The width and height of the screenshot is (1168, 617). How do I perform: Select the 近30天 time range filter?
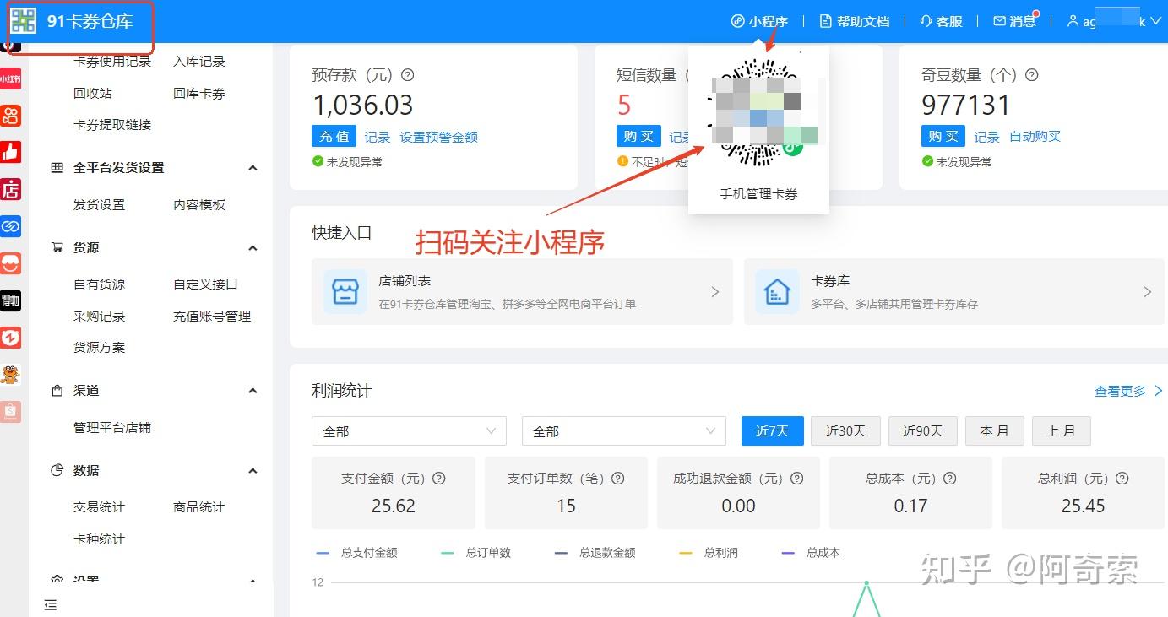(845, 430)
